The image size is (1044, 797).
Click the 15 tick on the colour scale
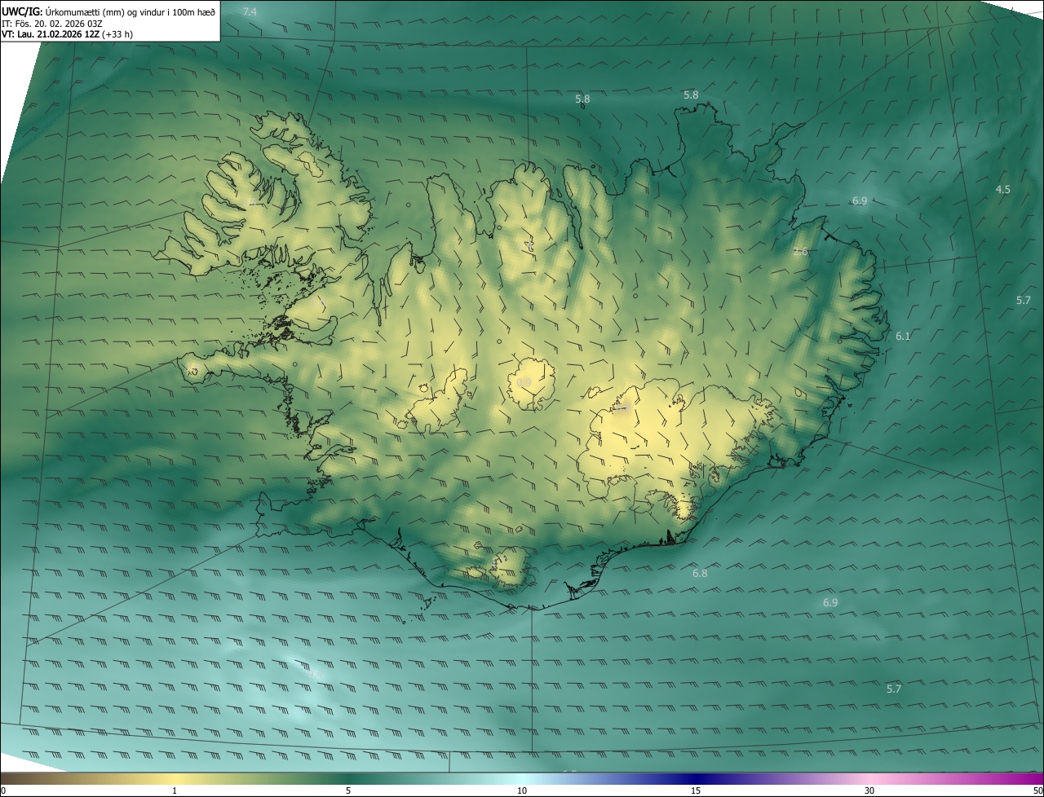click(x=696, y=790)
